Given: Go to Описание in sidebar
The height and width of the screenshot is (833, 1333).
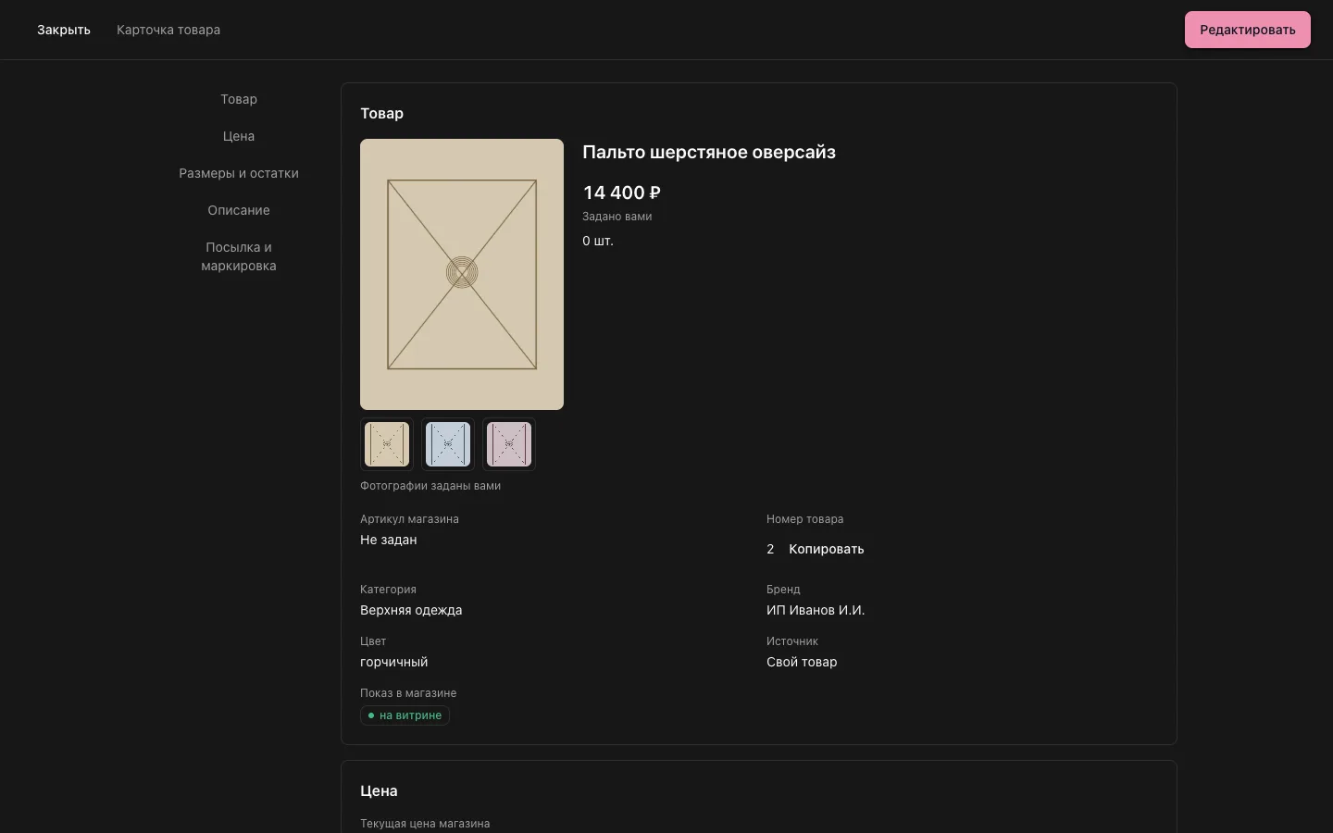Looking at the screenshot, I should click(239, 210).
